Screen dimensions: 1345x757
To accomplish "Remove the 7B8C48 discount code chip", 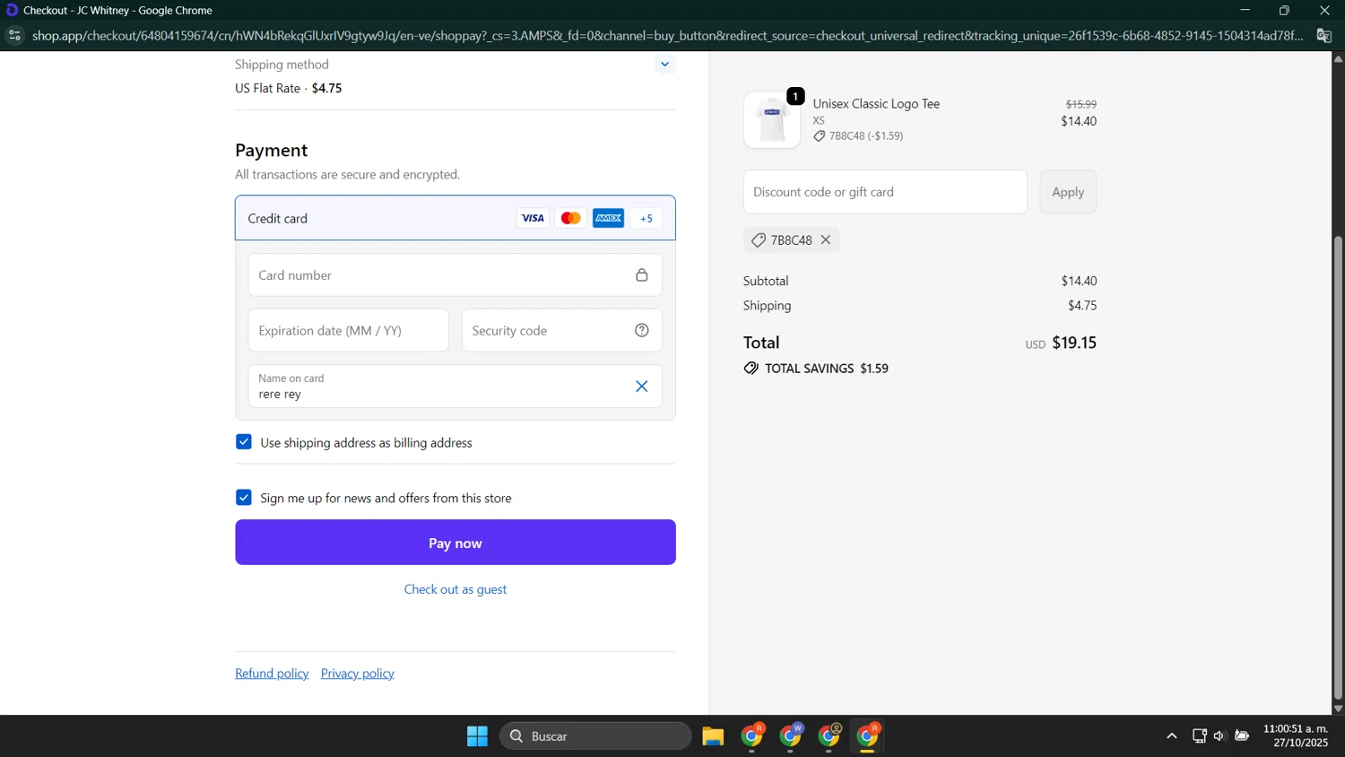I will [x=826, y=239].
